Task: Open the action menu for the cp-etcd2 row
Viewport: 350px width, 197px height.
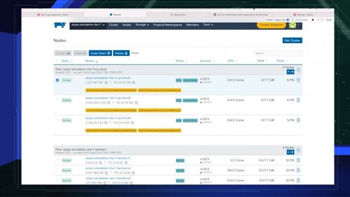Action: point(298,100)
